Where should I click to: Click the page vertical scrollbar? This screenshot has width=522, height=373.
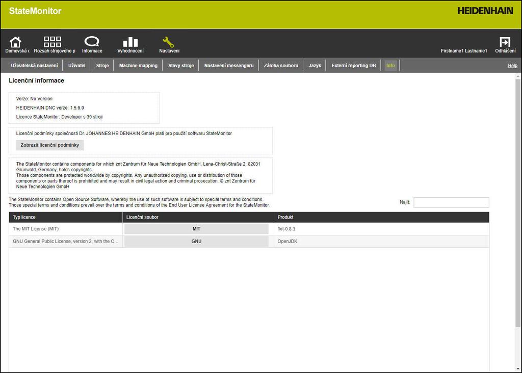[x=518, y=203]
